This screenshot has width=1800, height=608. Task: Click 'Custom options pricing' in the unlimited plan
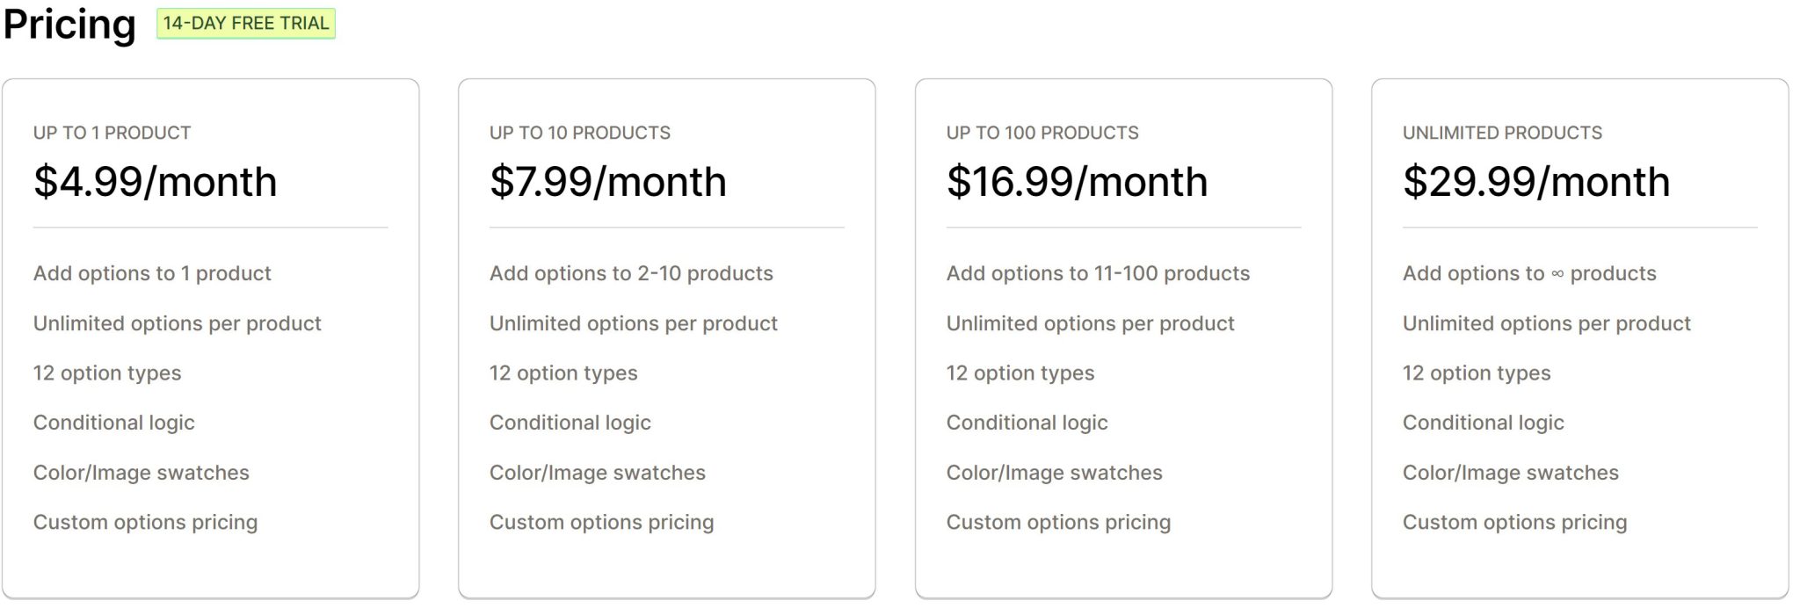1514,523
